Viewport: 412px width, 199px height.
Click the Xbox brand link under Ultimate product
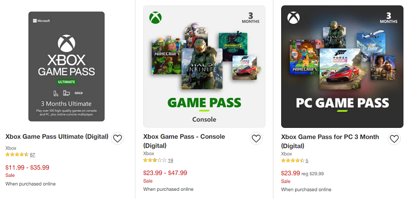coord(11,148)
